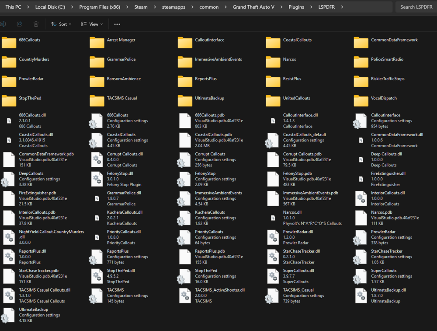
Task: Select the PoliceSmartRadio folder icon
Action: 361,62
